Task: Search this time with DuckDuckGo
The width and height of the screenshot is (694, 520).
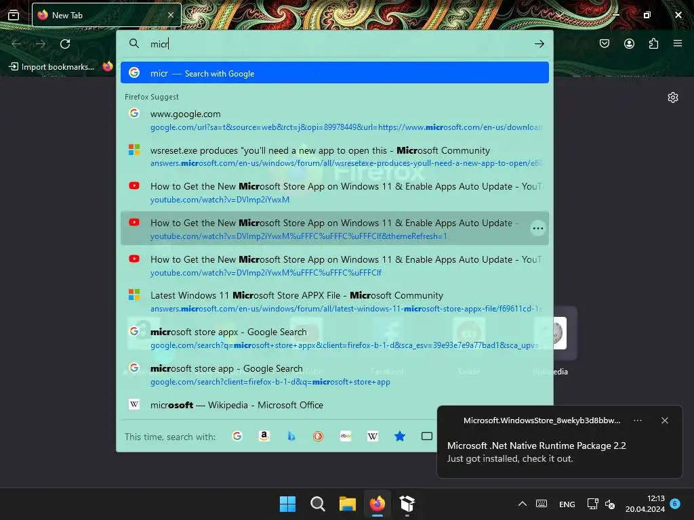Action: pos(319,437)
